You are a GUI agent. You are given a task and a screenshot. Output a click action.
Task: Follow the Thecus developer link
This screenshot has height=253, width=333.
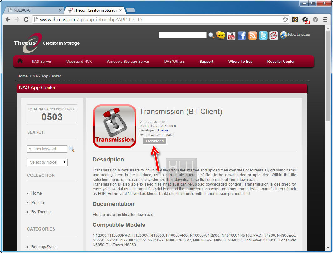pyautogui.click(x=163, y=130)
